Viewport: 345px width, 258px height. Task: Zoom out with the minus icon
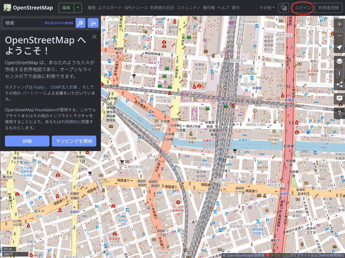pos(339,36)
